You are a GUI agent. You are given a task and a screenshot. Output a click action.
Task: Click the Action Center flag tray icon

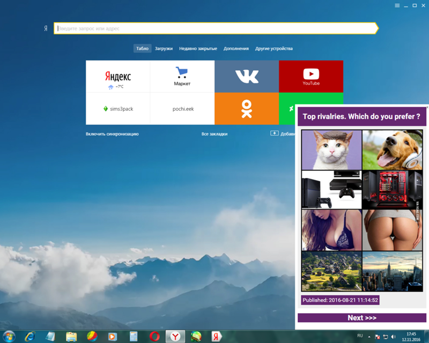378,337
